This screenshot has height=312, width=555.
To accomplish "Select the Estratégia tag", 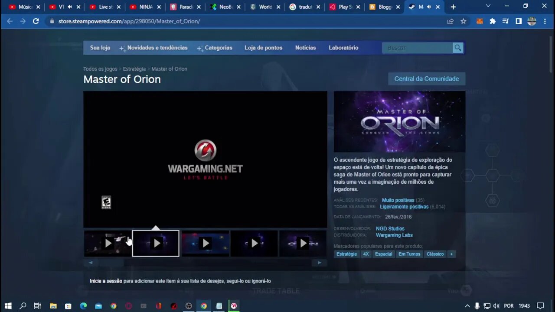I will [346, 254].
